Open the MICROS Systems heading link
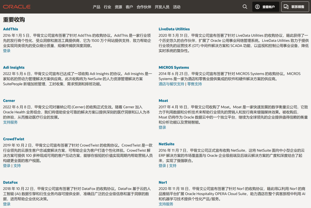311x208 pixels. point(174,68)
